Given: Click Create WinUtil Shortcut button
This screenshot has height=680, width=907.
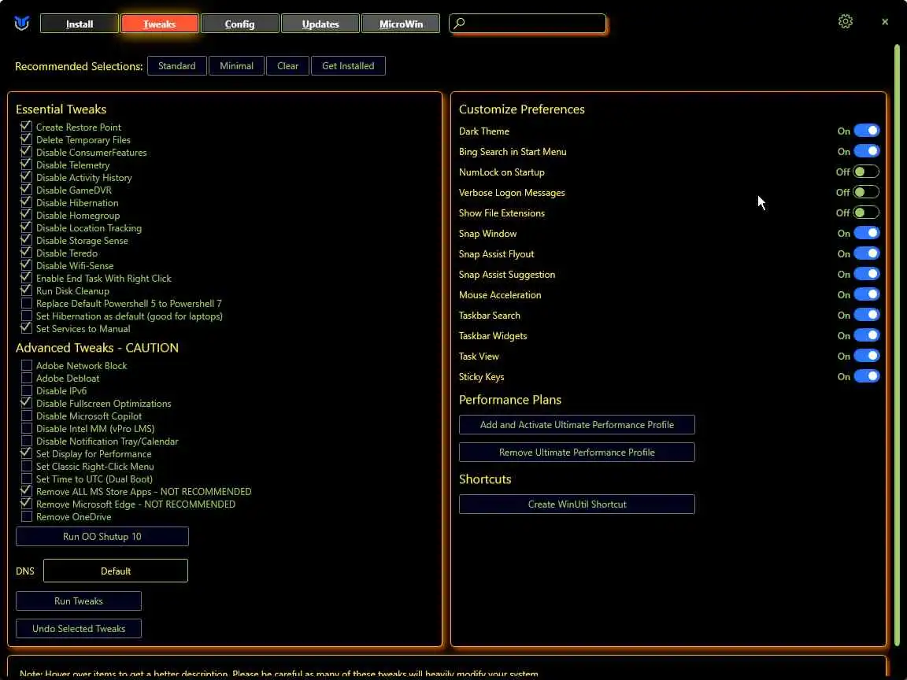Looking at the screenshot, I should (x=576, y=504).
